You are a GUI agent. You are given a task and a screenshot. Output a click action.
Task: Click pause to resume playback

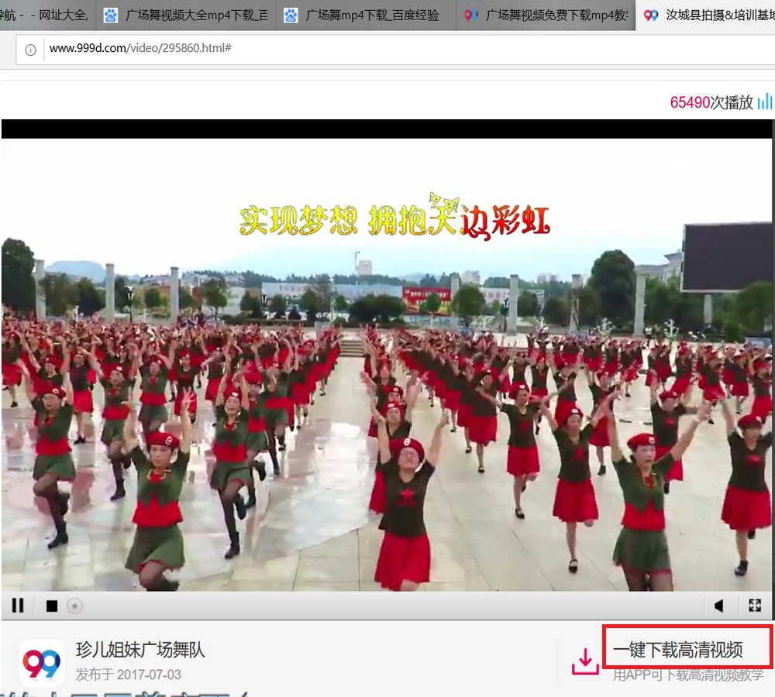17,606
